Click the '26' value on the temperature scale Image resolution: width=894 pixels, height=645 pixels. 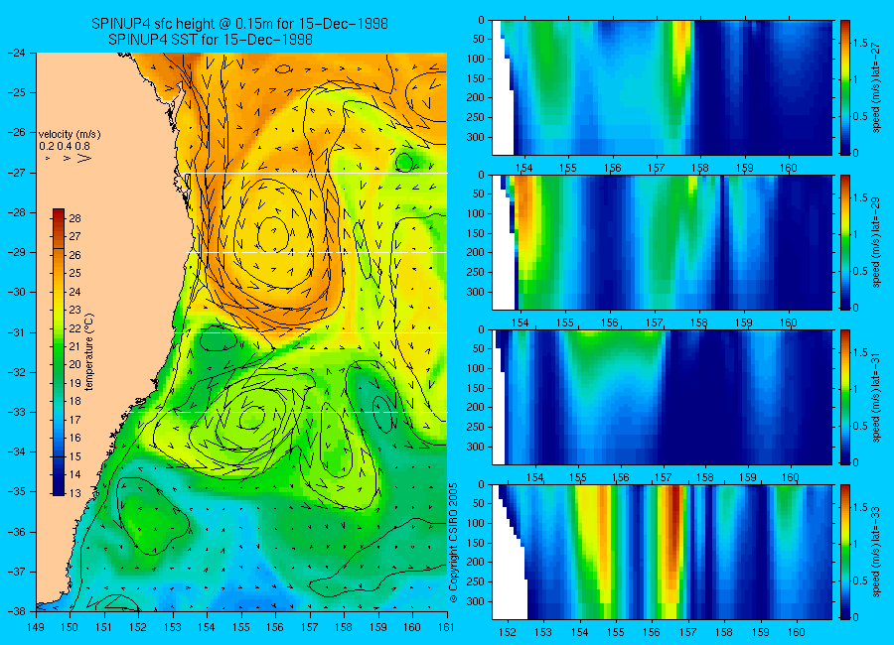74,255
